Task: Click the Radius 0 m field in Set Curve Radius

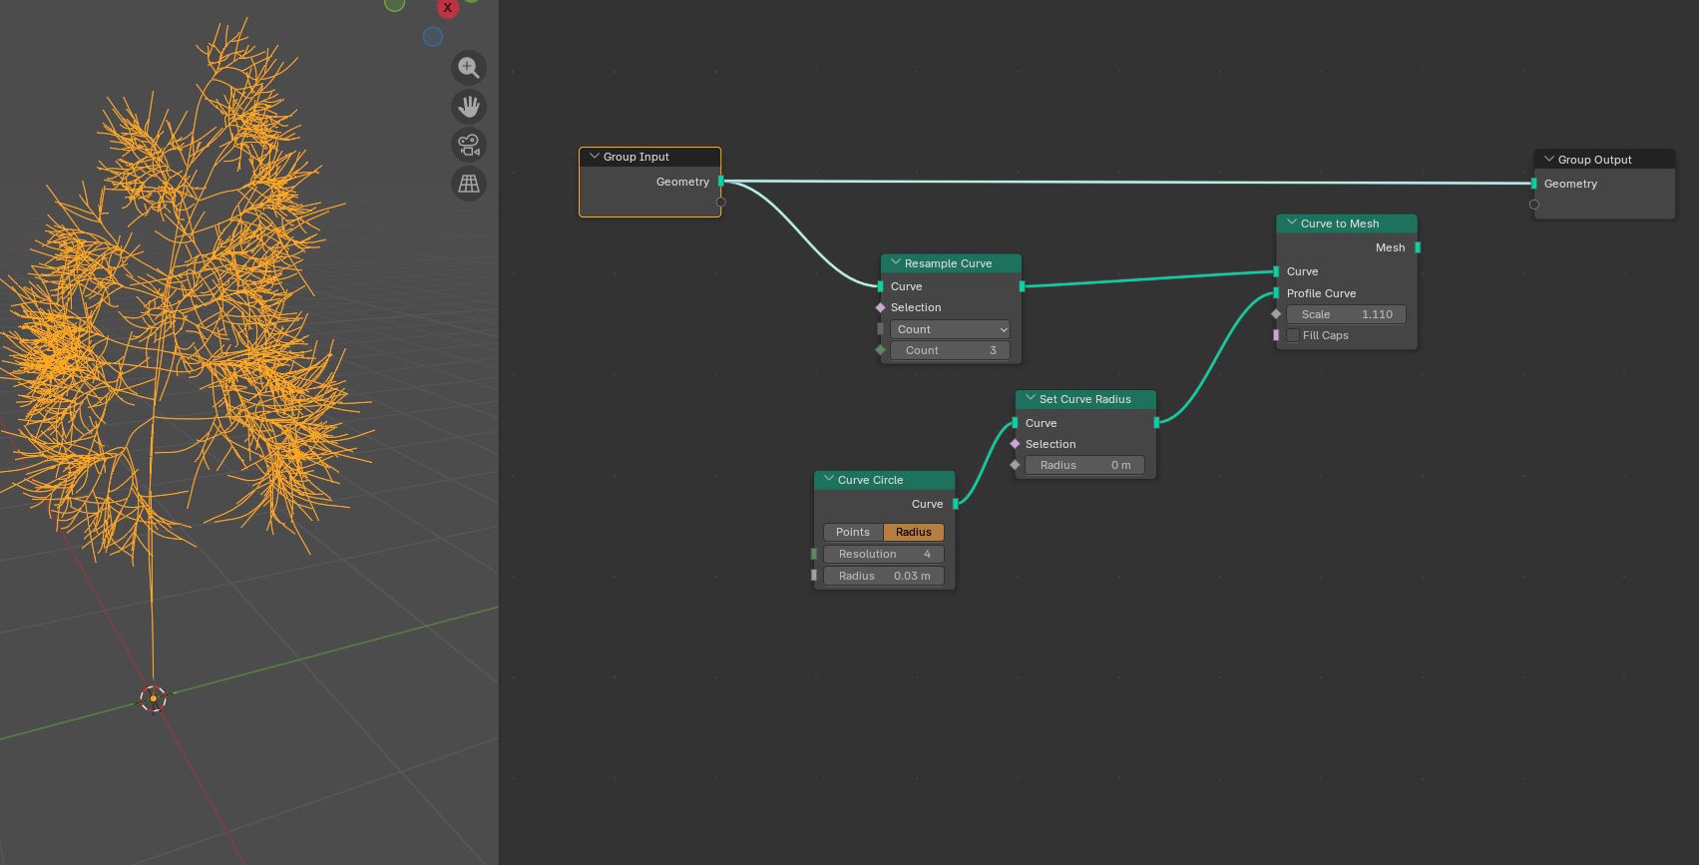Action: click(1084, 465)
